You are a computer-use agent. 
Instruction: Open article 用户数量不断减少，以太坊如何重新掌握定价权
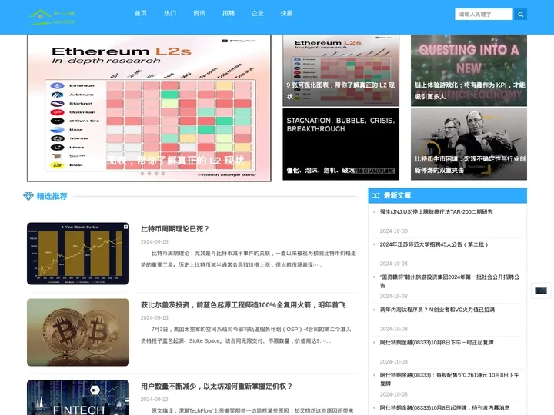[x=216, y=387]
